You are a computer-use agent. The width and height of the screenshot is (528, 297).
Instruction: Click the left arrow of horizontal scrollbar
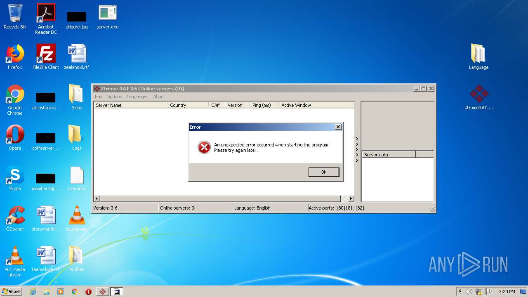(97, 199)
